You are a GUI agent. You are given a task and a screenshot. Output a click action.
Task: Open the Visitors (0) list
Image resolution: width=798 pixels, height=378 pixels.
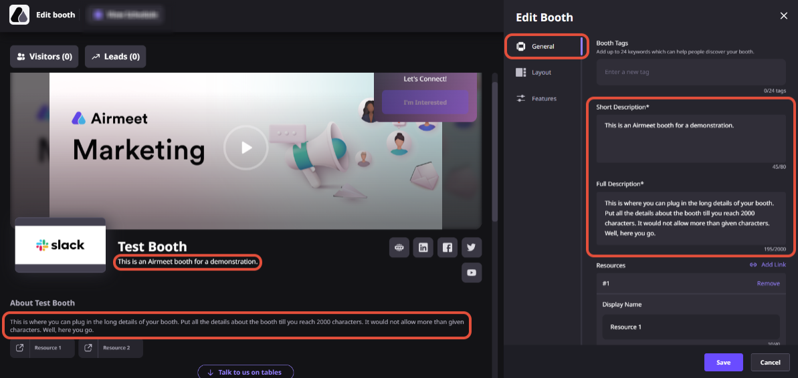[44, 56]
